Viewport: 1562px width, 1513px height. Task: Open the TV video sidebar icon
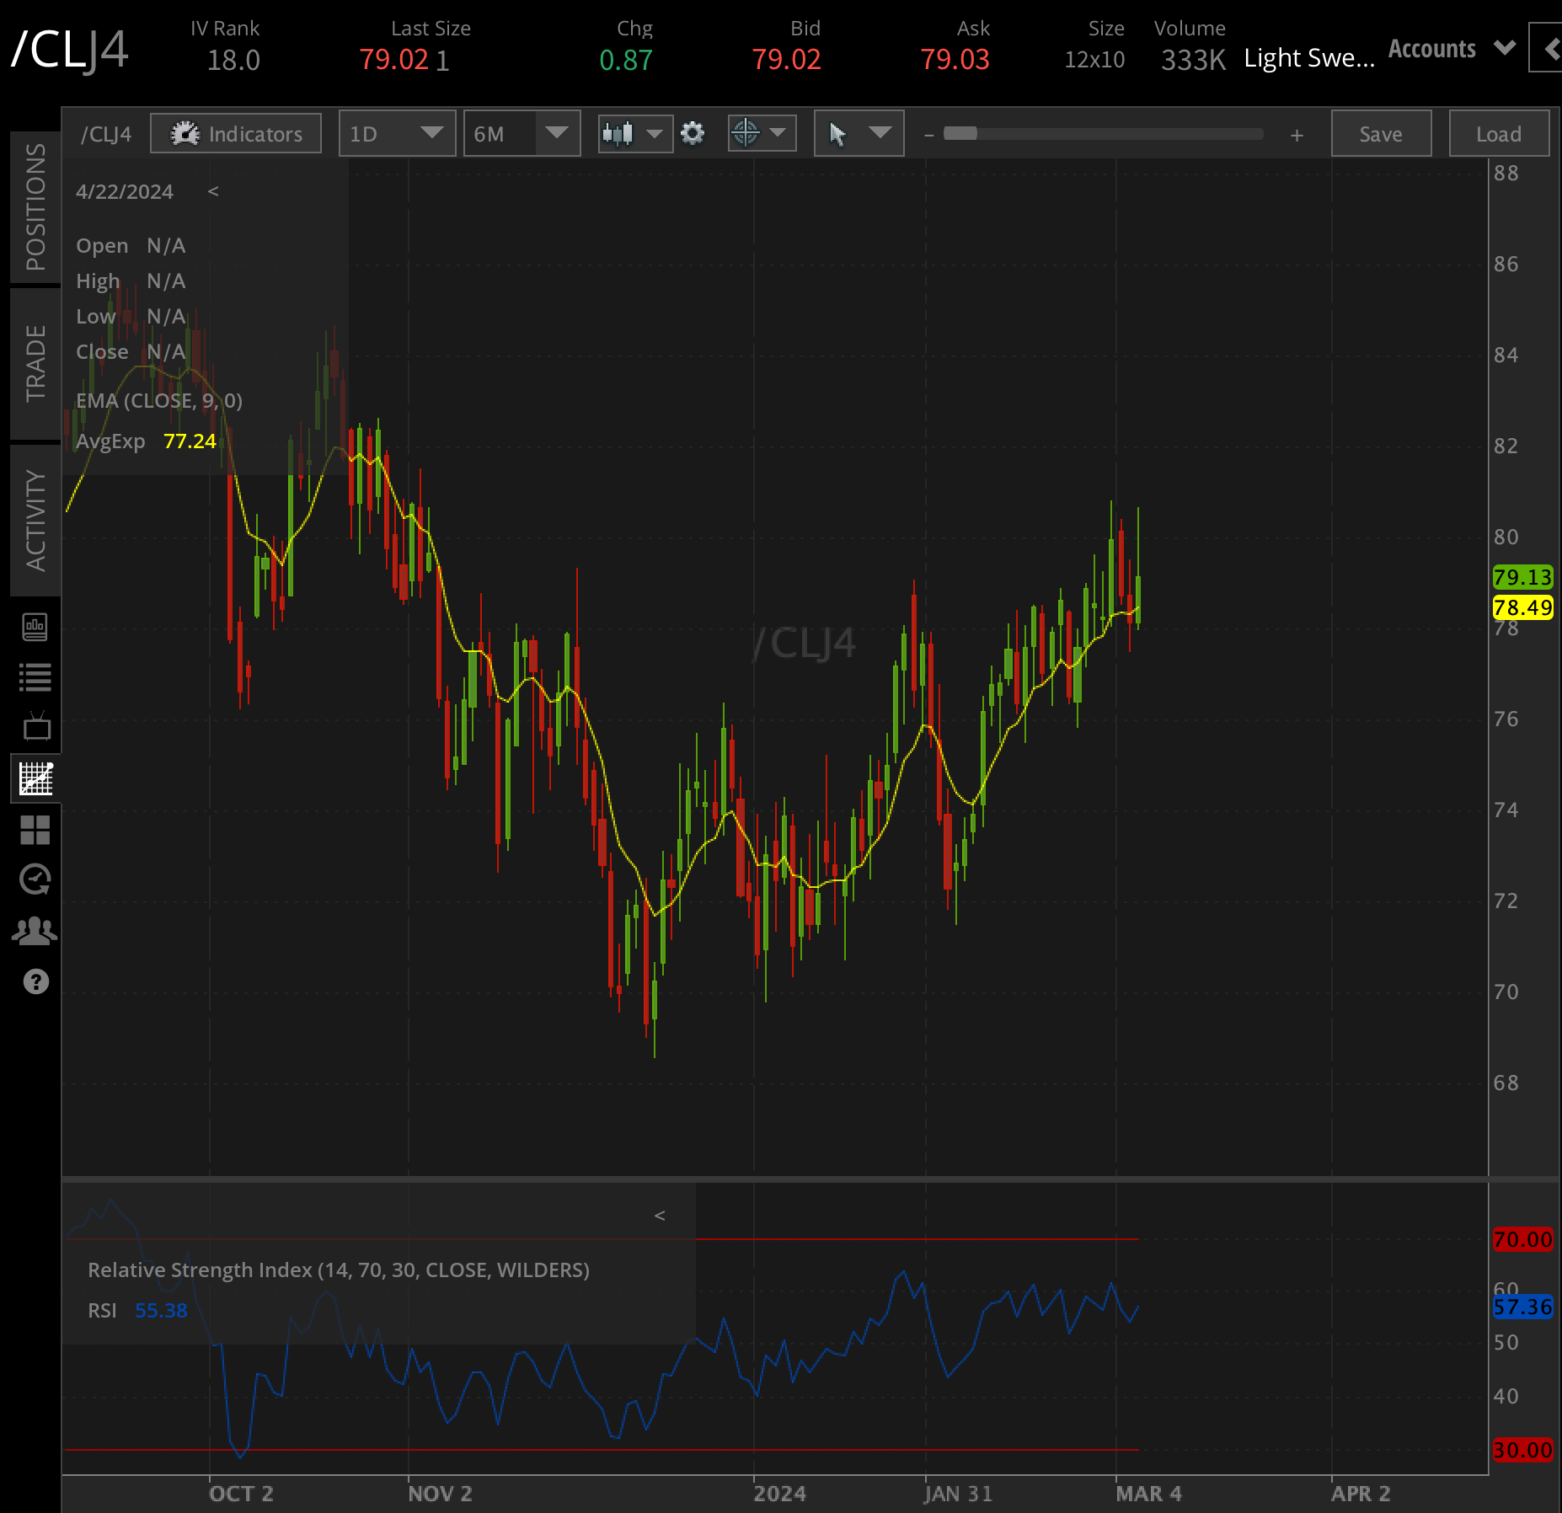(x=35, y=726)
